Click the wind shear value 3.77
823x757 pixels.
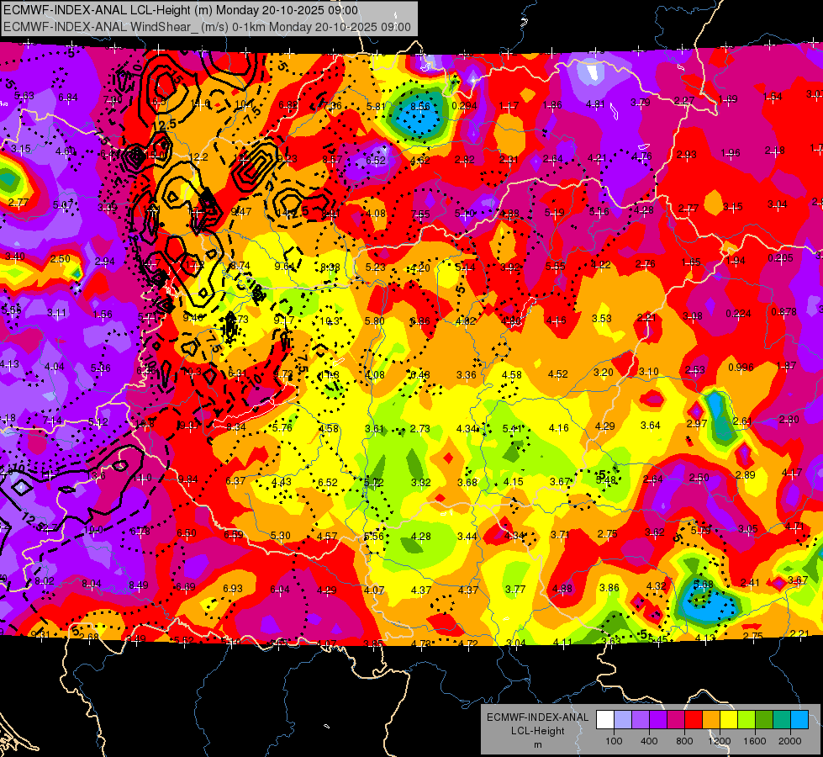(x=514, y=590)
